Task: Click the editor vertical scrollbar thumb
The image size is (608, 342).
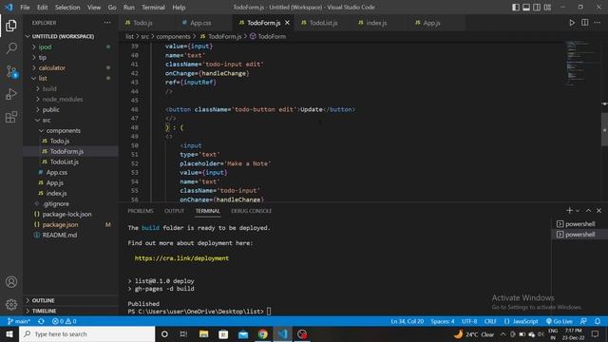Action: tap(604, 129)
